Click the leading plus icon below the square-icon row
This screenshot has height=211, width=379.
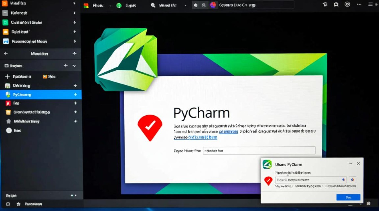[x=7, y=77]
